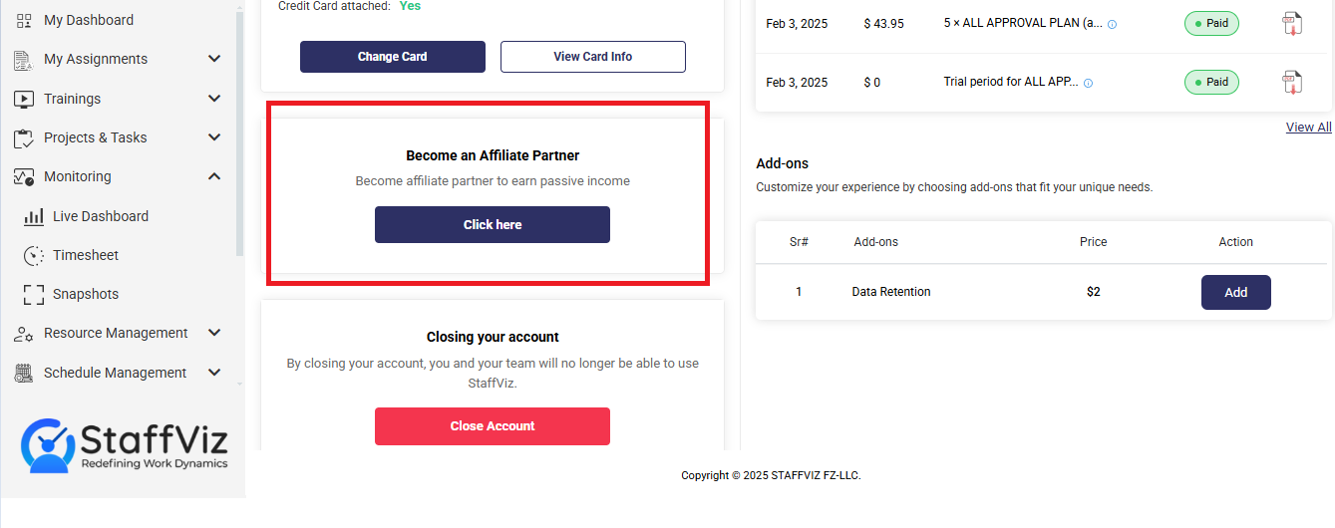Click the View All payments link
This screenshot has width=1335, height=528.
[x=1308, y=127]
